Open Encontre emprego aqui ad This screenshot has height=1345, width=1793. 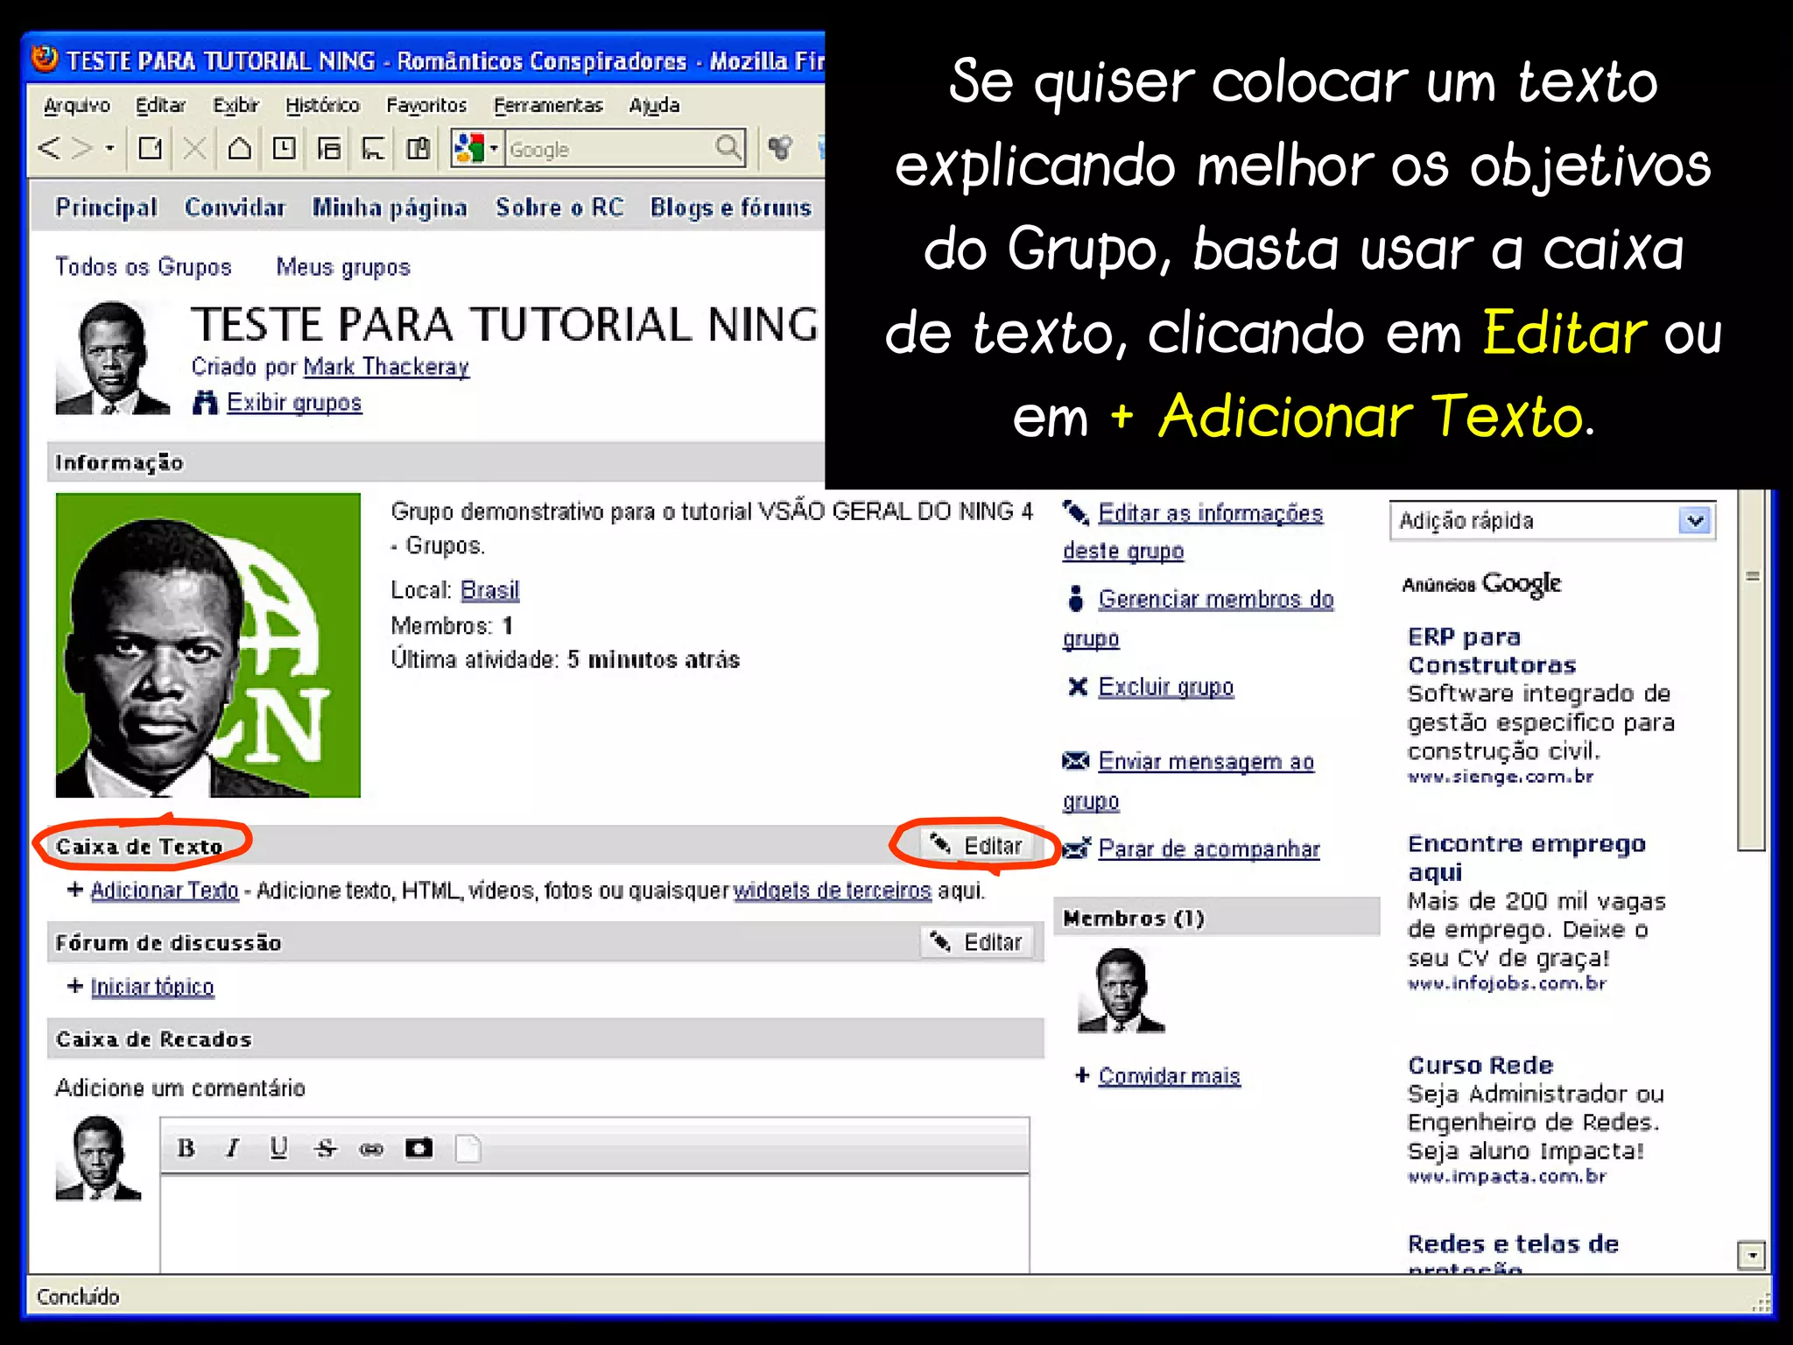[1526, 857]
